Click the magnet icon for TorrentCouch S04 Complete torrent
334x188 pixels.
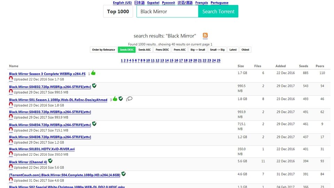click(11, 180)
